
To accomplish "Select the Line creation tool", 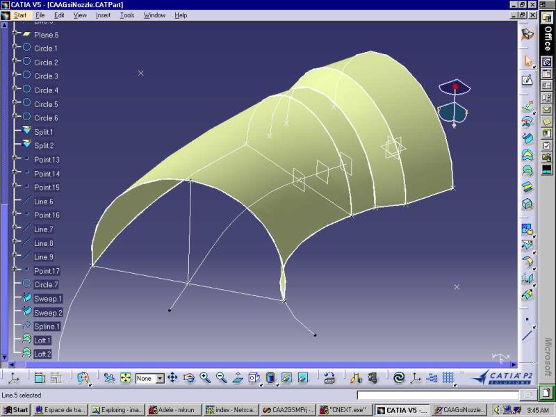I will (528, 336).
